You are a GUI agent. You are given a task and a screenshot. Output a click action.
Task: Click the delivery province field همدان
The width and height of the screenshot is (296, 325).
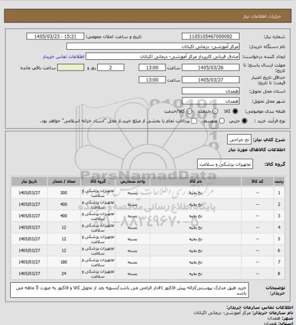click(211, 91)
